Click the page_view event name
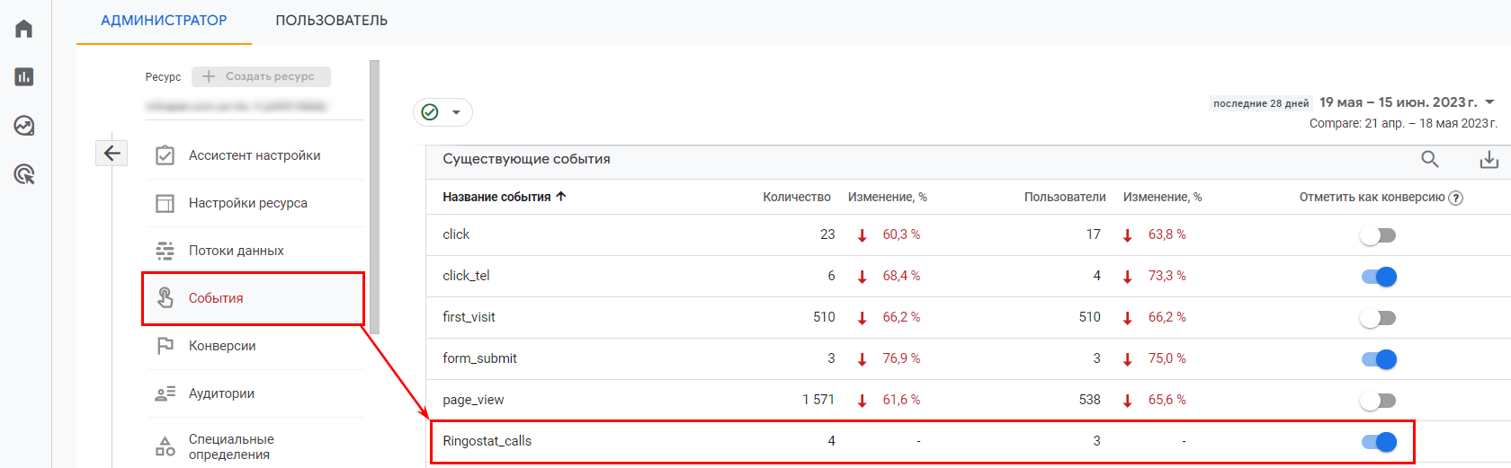The width and height of the screenshot is (1511, 468). click(473, 400)
